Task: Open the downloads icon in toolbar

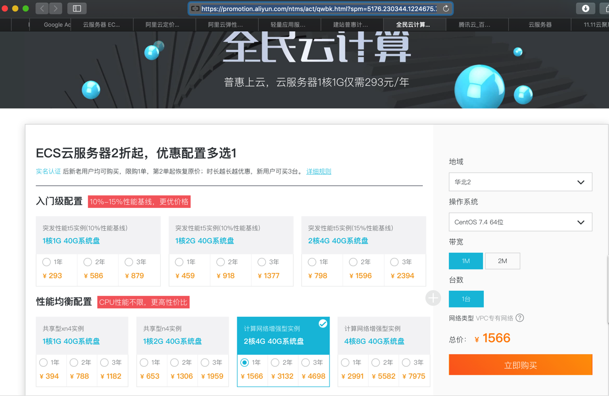Action: 586,8
